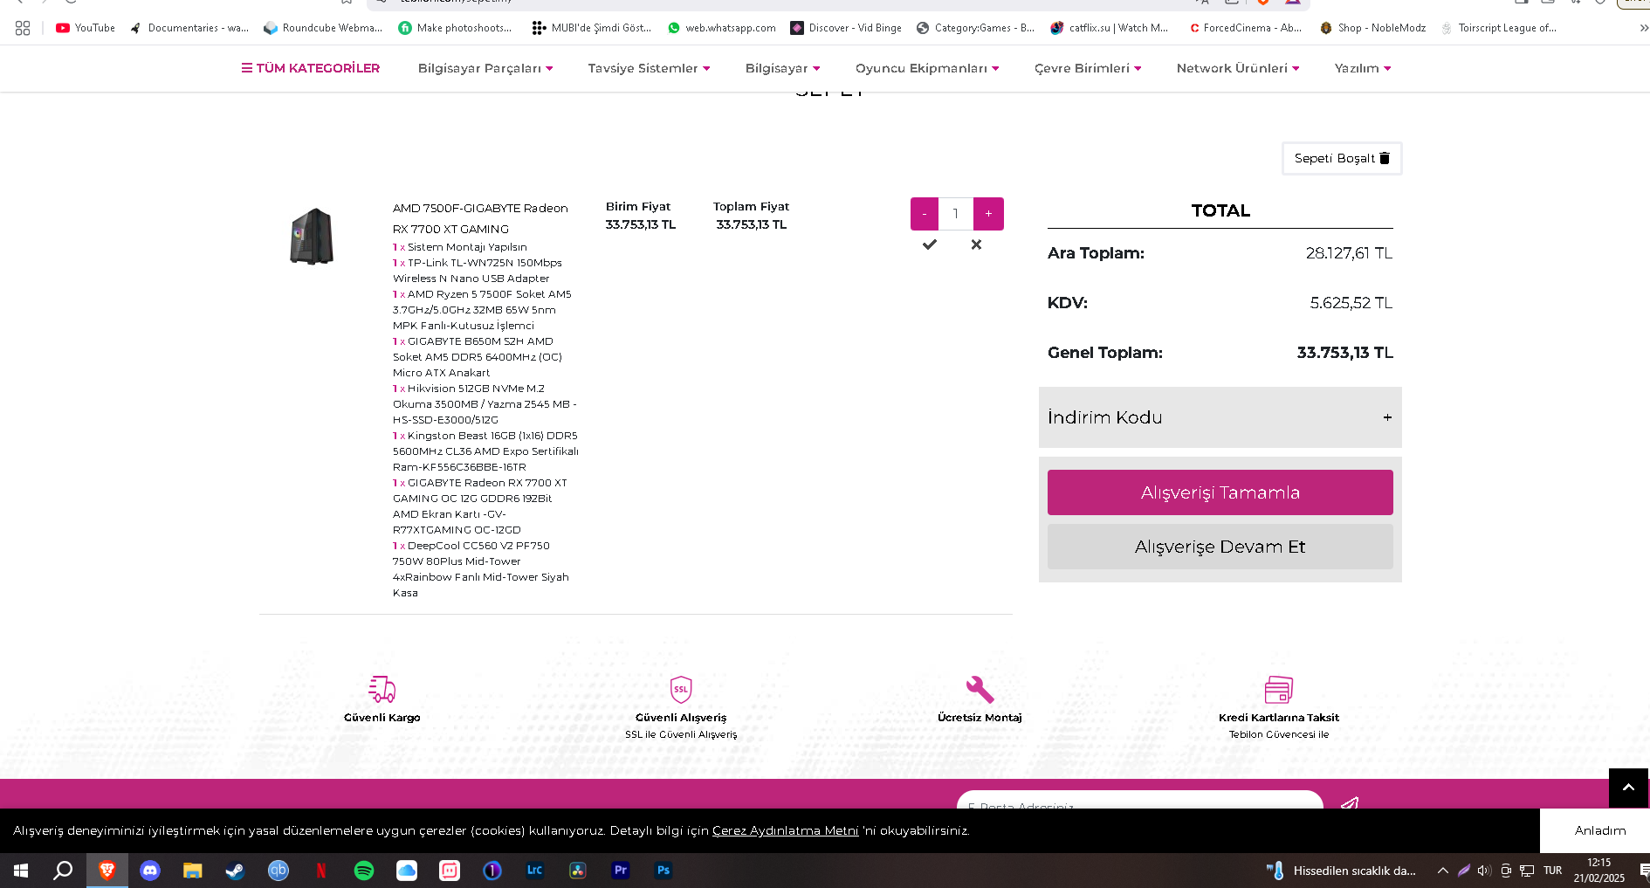
Task: Open the web.whatsapp.com bookmark
Action: [x=721, y=28]
